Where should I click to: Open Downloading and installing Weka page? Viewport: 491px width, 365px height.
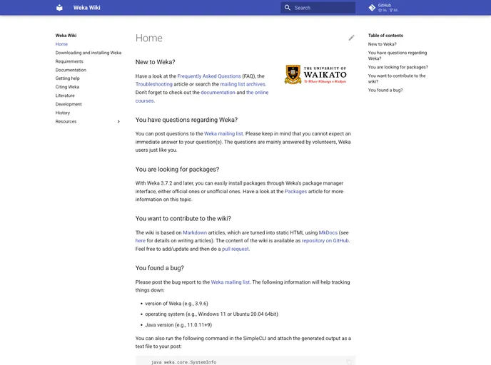pos(88,53)
